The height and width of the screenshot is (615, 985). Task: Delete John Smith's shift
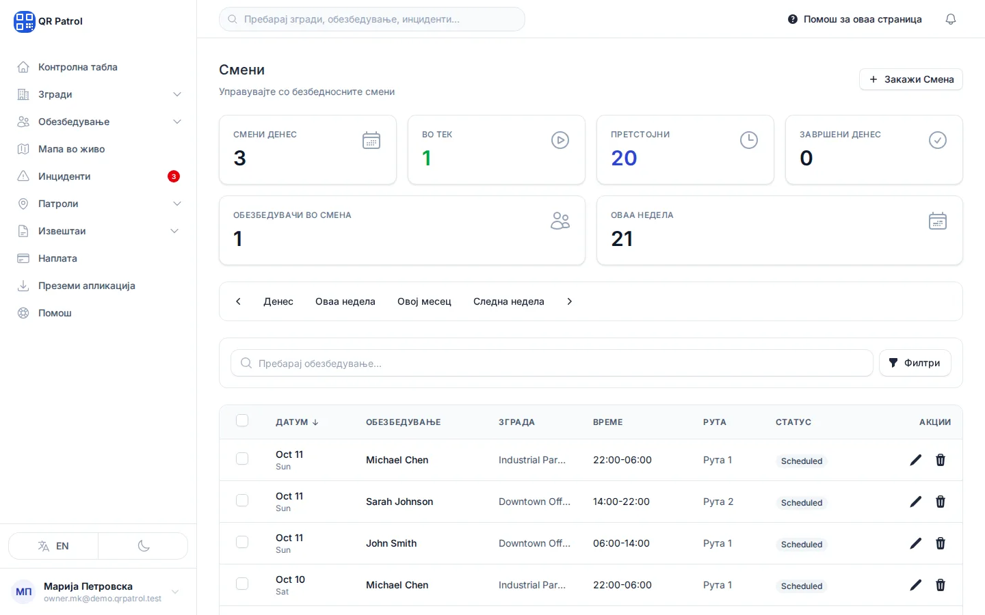pos(941,543)
